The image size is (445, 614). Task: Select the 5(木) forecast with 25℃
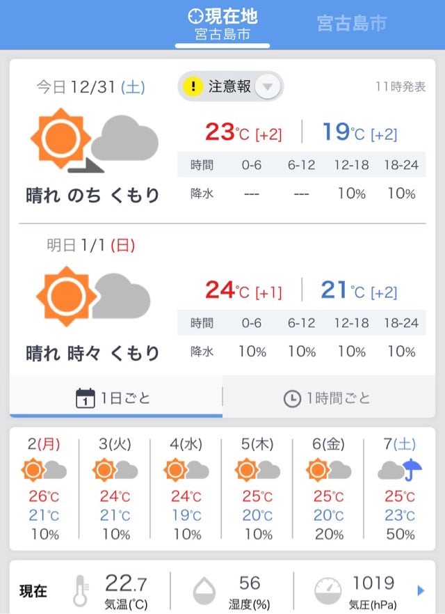[257, 489]
